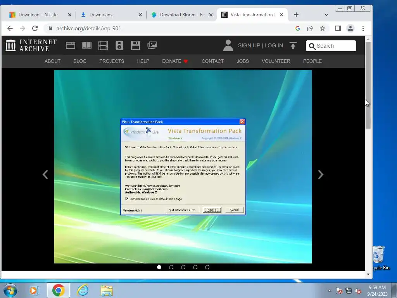Go back to the previous page
397x298 pixels.
10,28
